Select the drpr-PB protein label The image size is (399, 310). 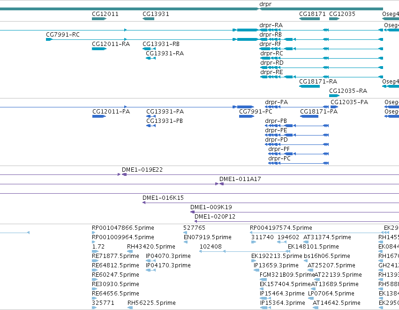click(276, 121)
